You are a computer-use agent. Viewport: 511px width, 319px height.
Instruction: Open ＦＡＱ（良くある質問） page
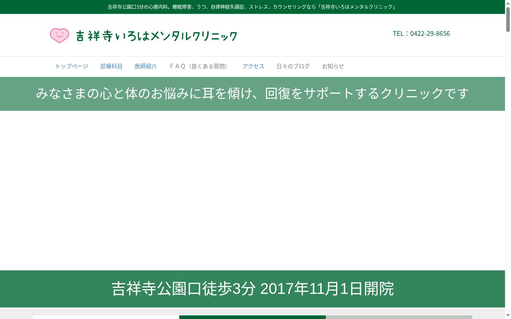click(200, 66)
